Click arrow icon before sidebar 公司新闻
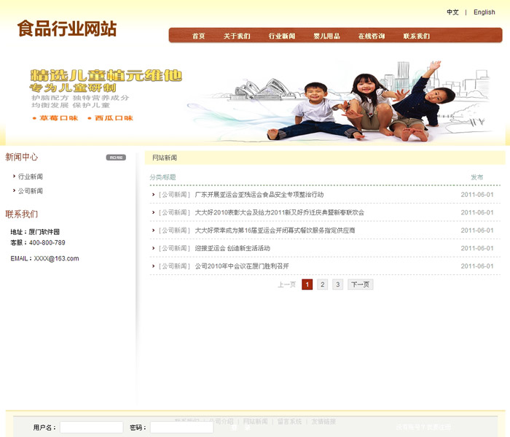Viewport: 510px width, 437px height. pos(14,190)
